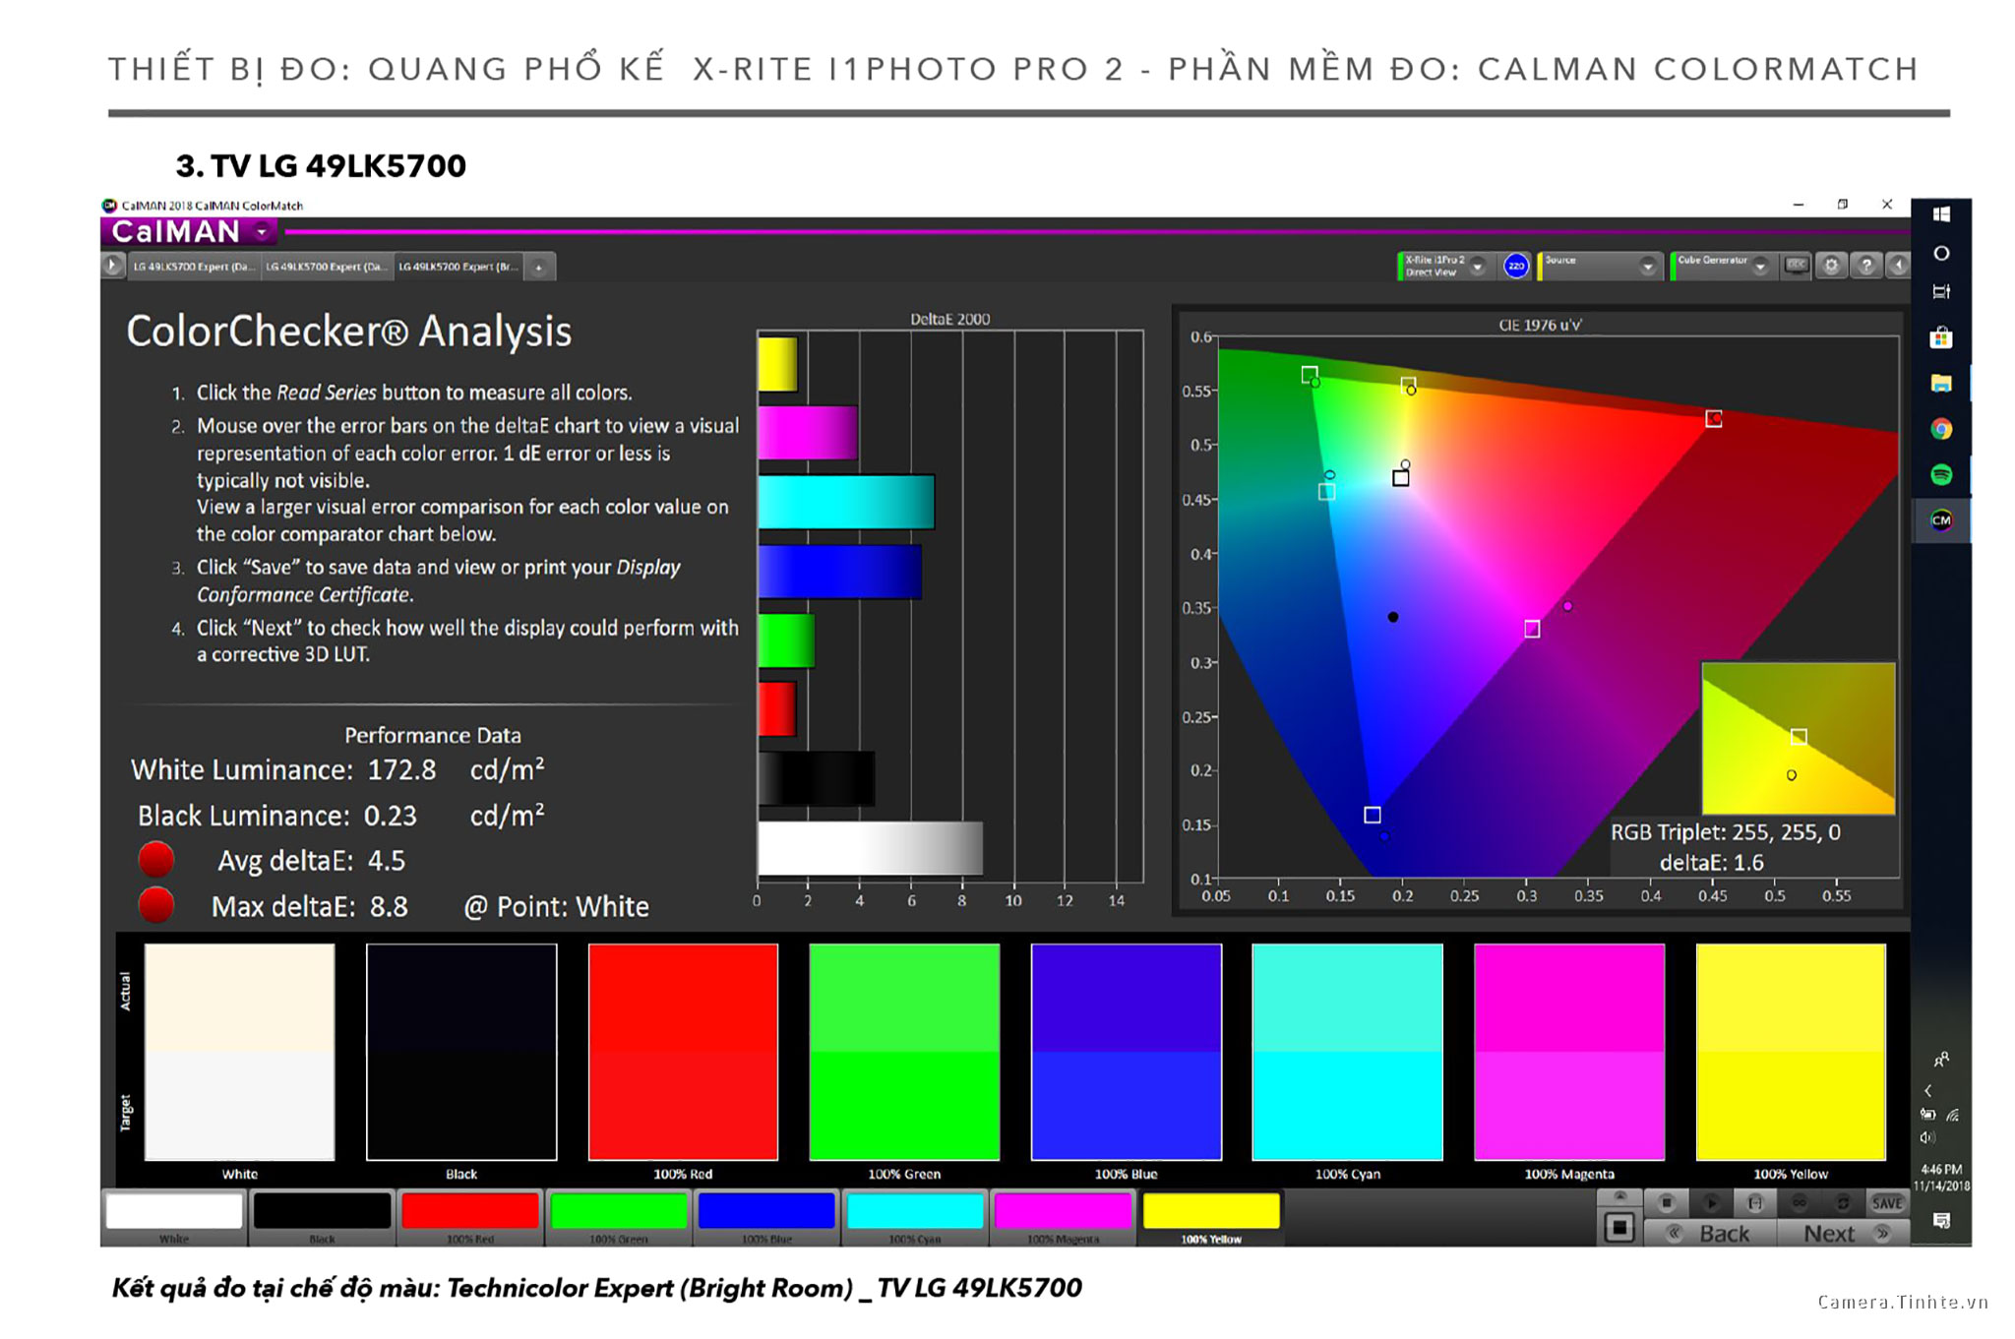Open the X-Rite i1Pro 2 meter dropdown
2015x1339 pixels.
pyautogui.click(x=1478, y=266)
